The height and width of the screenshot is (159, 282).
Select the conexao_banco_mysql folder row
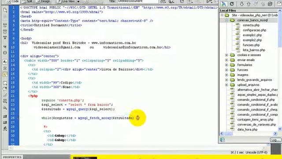click(248, 20)
